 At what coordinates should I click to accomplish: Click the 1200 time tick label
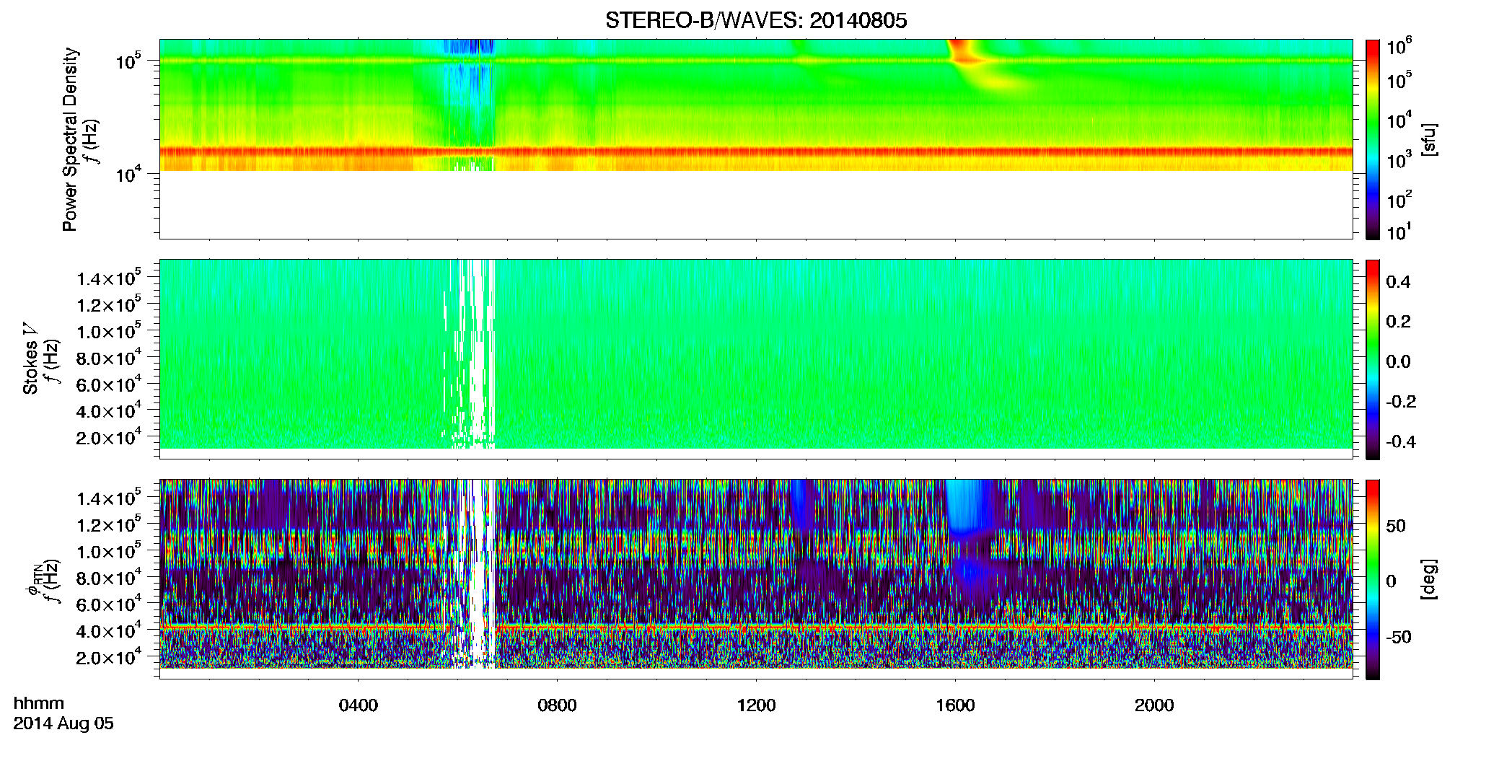[x=756, y=705]
